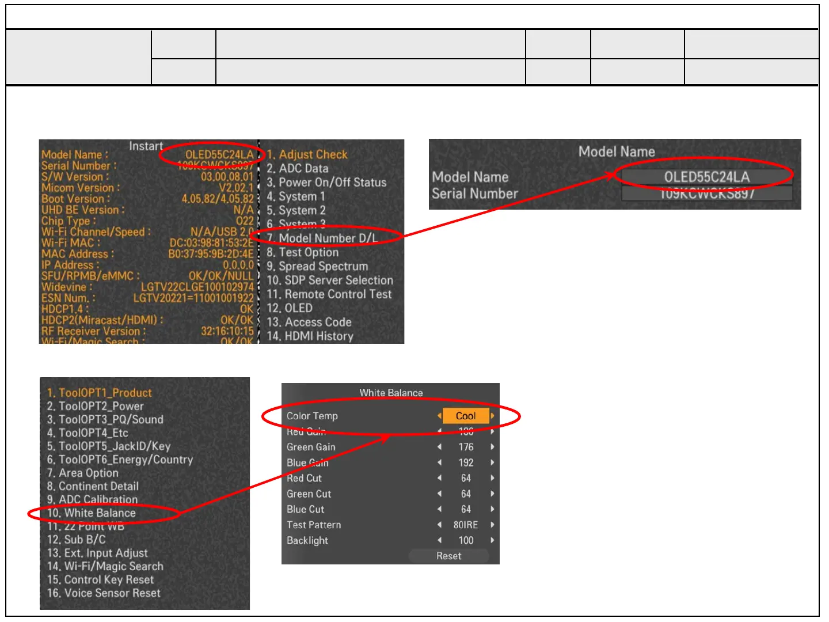Select 9. ADC Calibration

click(92, 499)
